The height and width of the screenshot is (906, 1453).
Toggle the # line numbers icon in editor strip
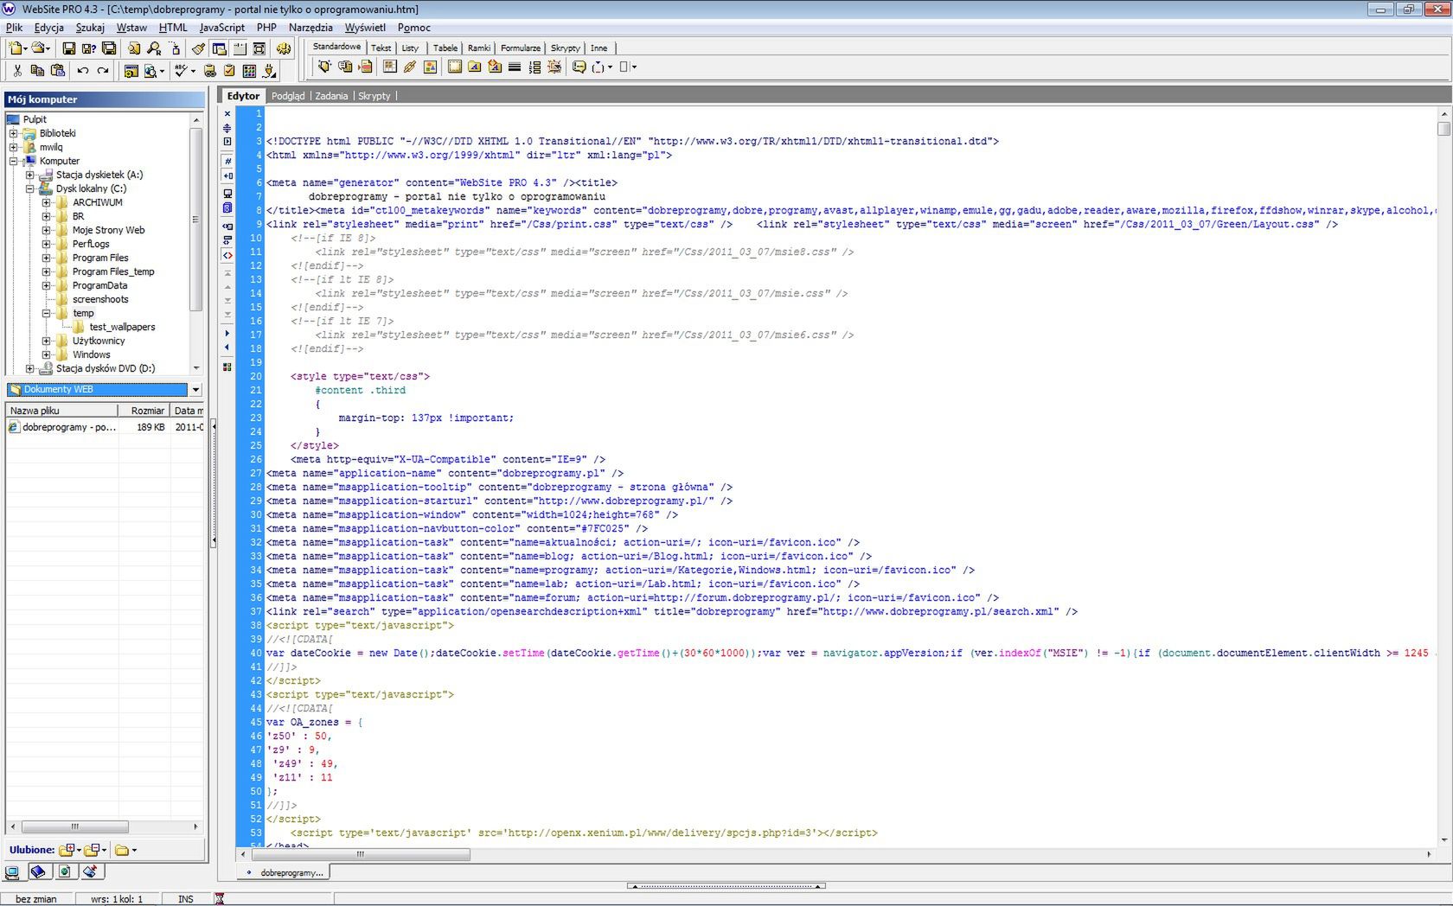point(227,161)
